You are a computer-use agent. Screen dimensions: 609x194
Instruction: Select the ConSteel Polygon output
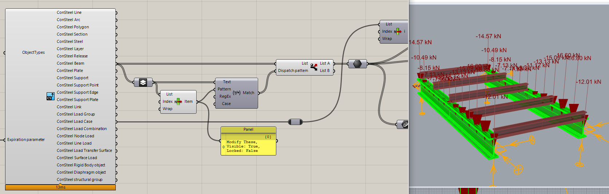click(73, 27)
